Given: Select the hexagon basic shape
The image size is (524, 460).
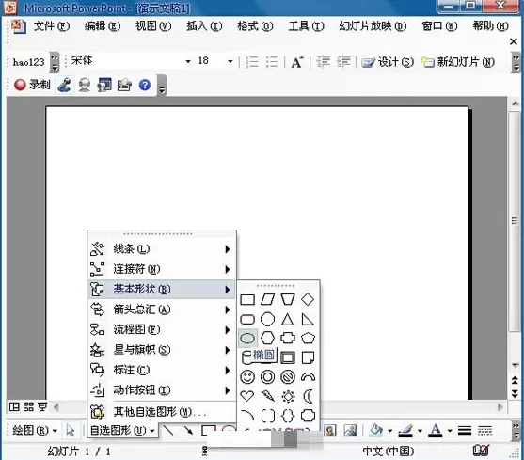Looking at the screenshot, I should click(x=268, y=338).
